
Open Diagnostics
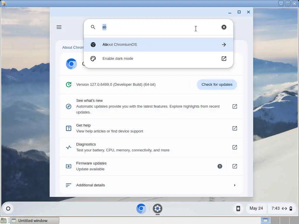point(152,147)
